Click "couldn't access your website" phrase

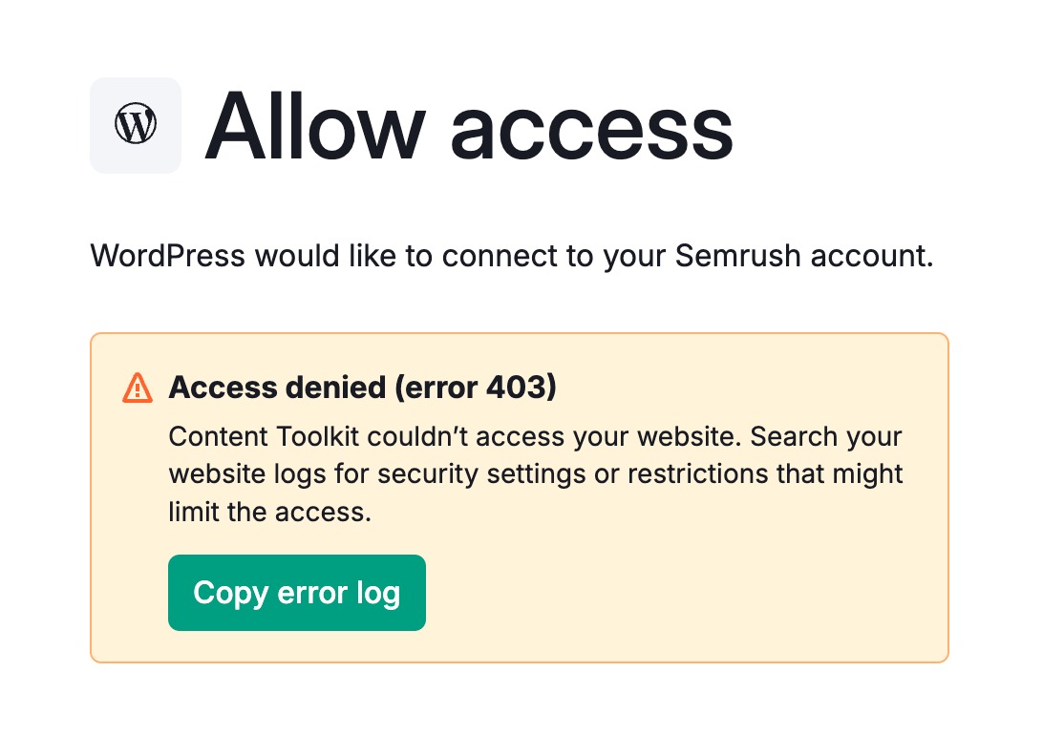click(556, 437)
